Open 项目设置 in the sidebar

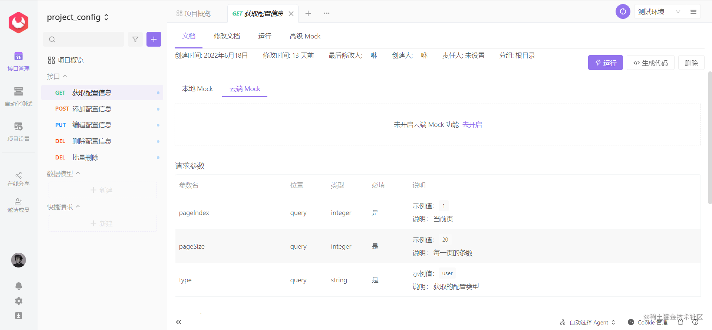coord(19,132)
